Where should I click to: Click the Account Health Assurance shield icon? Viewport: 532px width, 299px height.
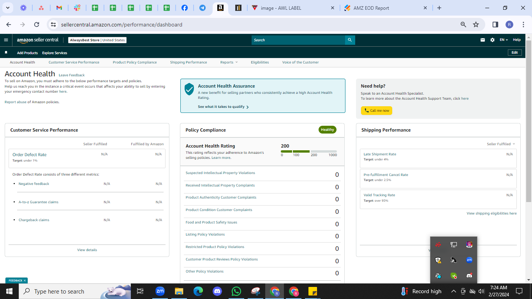[189, 89]
